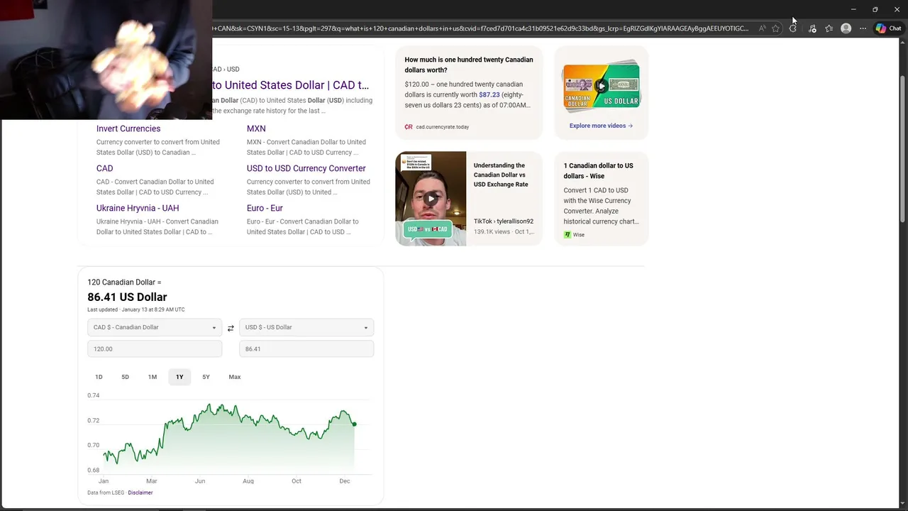Open the browser profile avatar

[846, 28]
